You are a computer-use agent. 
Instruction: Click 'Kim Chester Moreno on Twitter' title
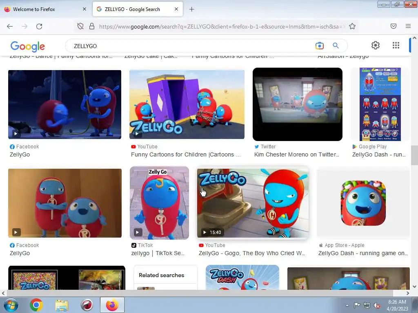(x=297, y=154)
